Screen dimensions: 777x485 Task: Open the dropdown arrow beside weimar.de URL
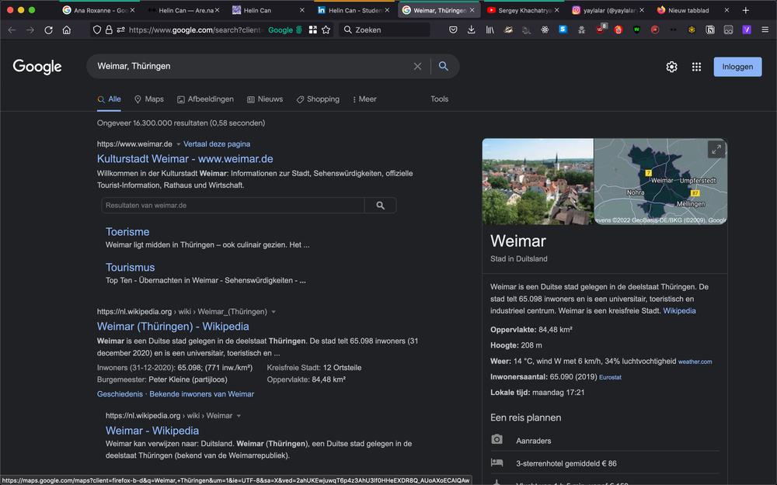coord(179,144)
